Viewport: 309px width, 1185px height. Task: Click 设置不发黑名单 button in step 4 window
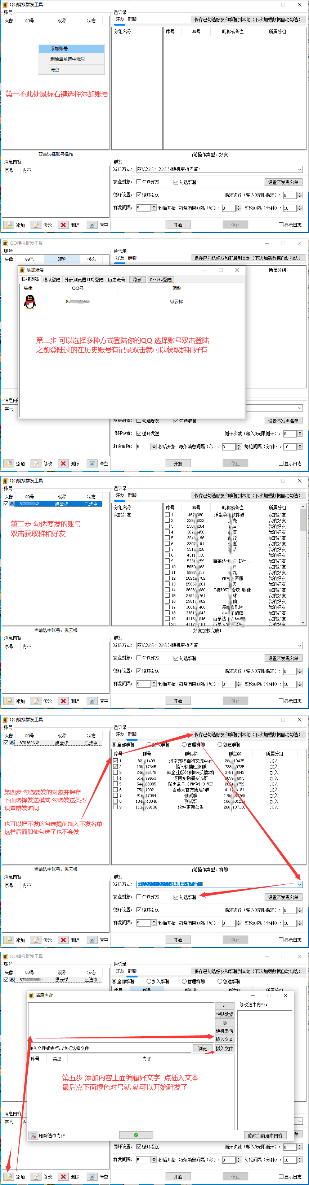point(283,897)
